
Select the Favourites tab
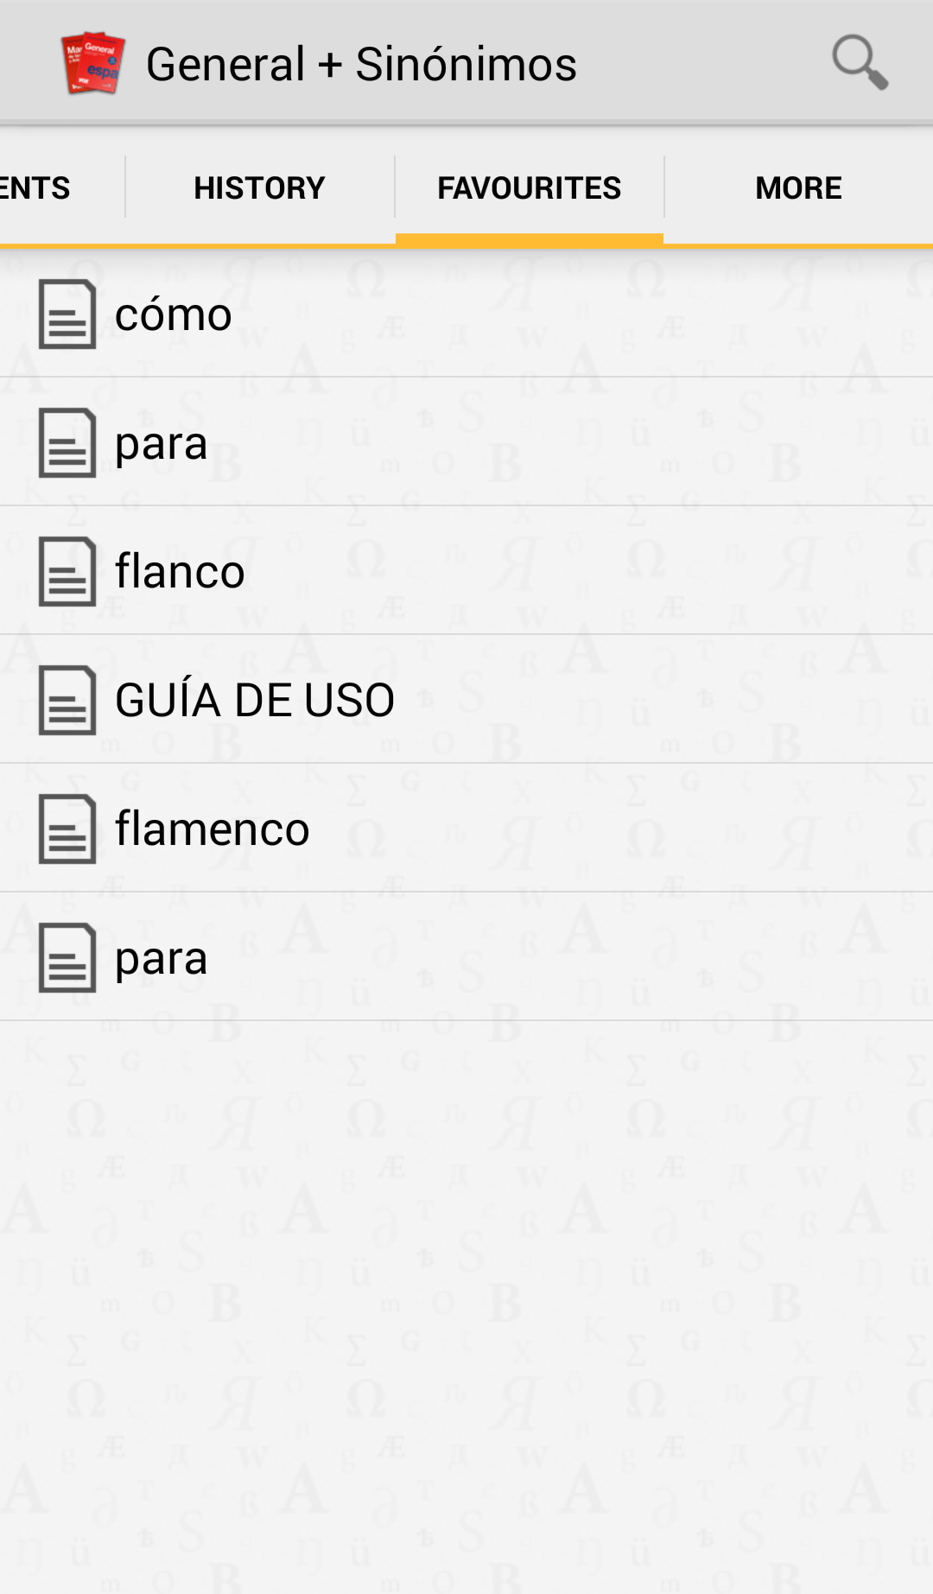(x=529, y=187)
